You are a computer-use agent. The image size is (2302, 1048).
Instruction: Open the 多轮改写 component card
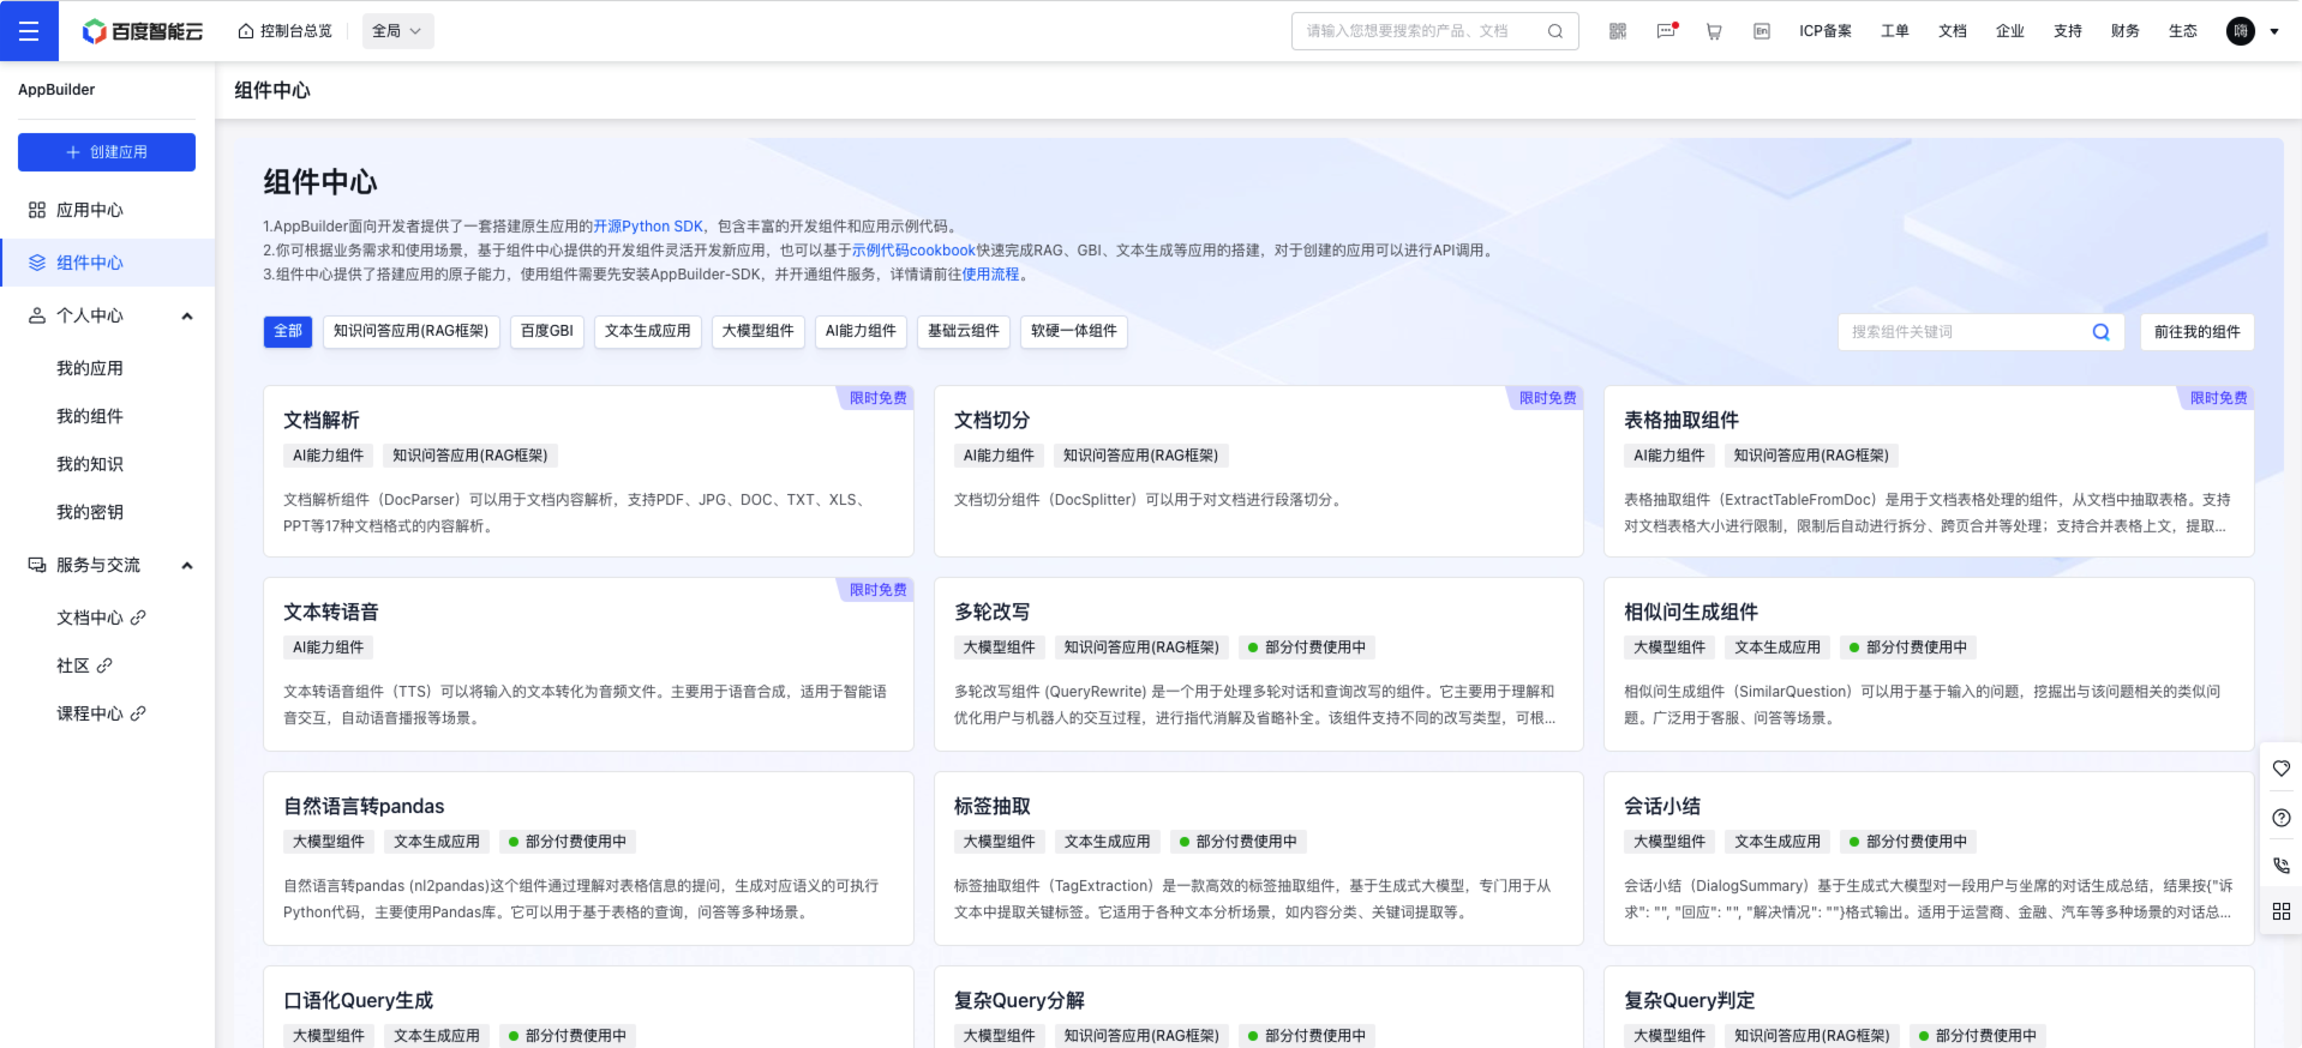[x=1258, y=664]
